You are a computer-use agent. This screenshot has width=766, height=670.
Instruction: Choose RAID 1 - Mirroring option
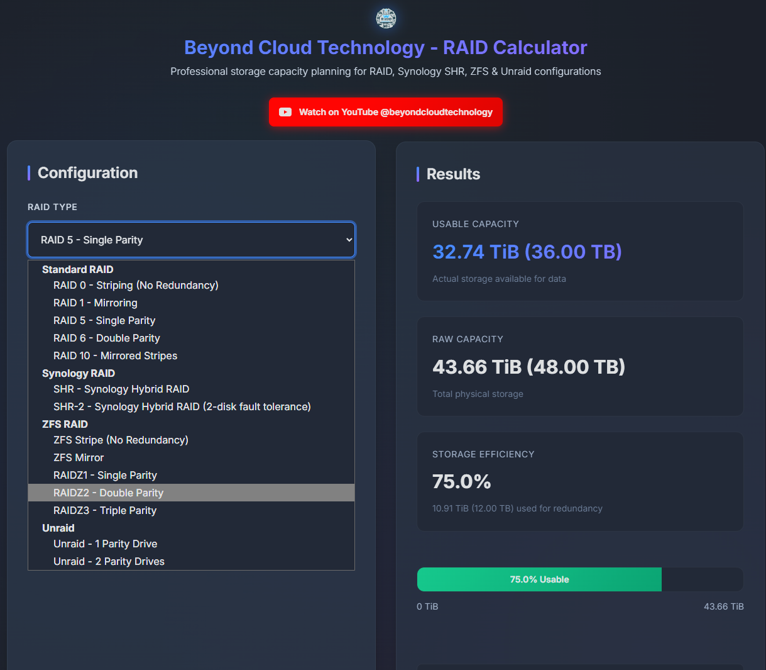95,303
